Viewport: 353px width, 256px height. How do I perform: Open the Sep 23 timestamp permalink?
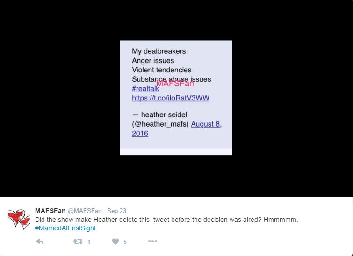point(116,211)
